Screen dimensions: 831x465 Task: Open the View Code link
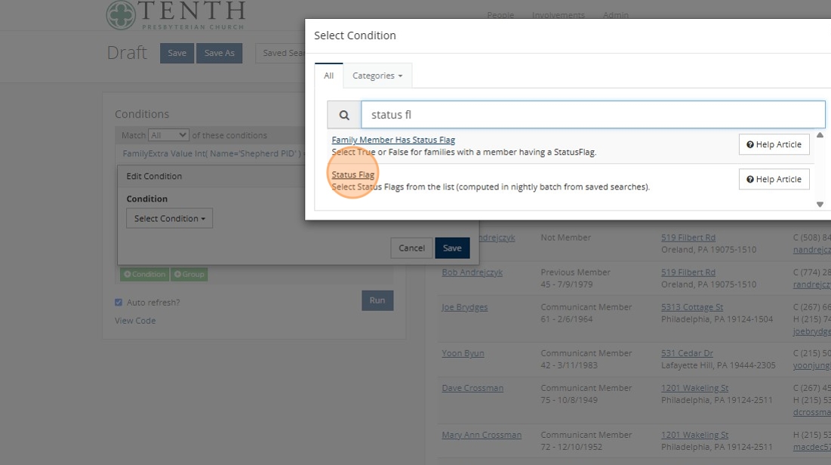point(135,321)
